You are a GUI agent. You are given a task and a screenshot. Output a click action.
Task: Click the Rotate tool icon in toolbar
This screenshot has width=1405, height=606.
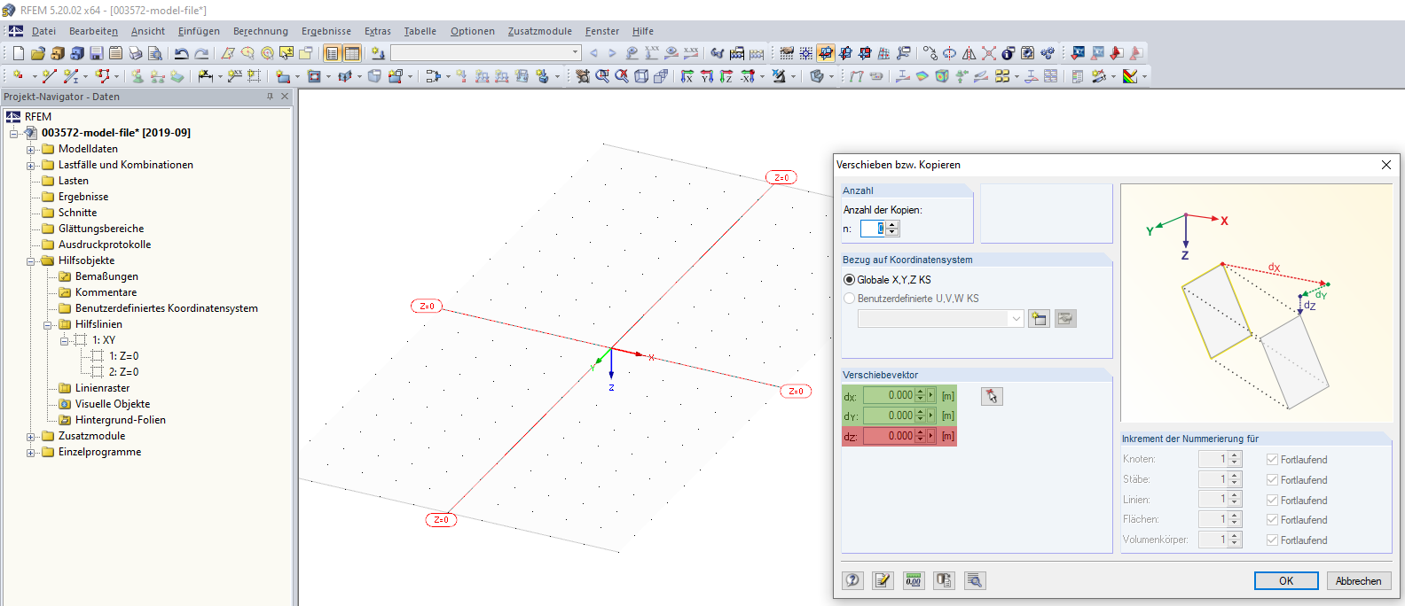pos(949,53)
